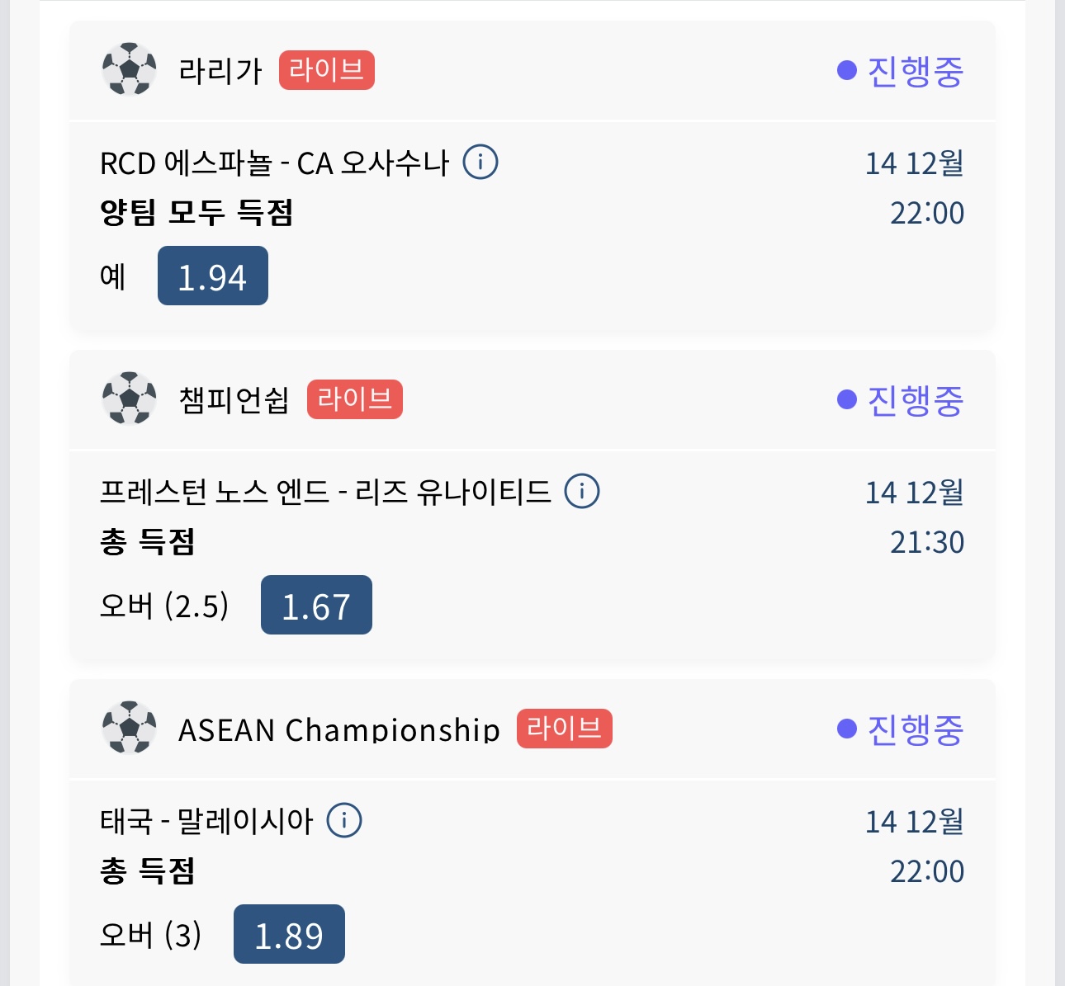Open the 태국 - 말레이시아 match
The image size is (1065, 986).
click(x=206, y=821)
